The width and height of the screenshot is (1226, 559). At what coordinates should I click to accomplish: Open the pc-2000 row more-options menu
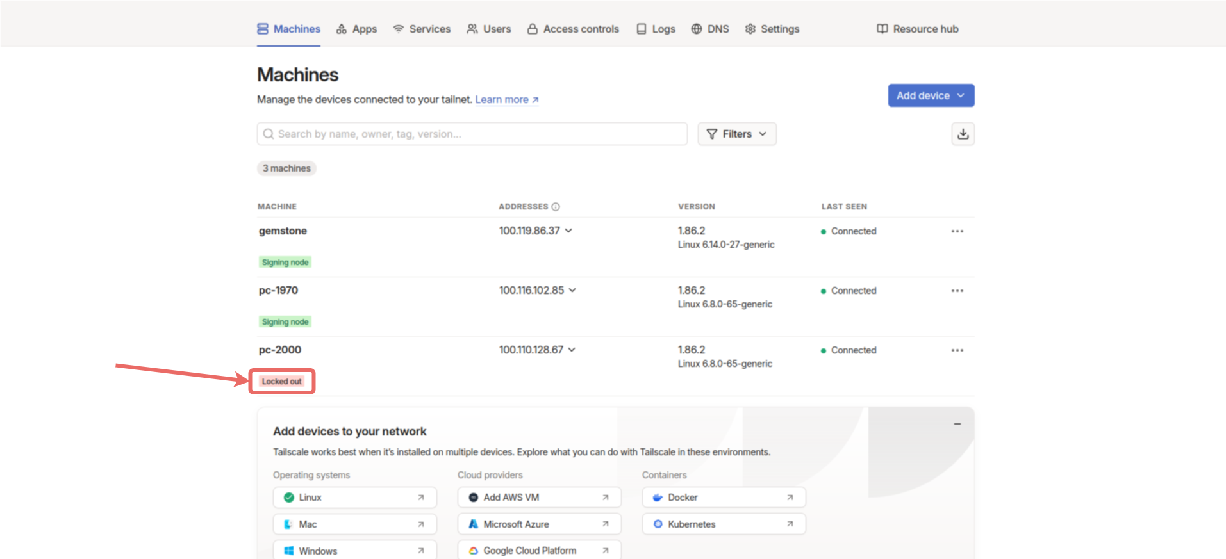(x=957, y=350)
